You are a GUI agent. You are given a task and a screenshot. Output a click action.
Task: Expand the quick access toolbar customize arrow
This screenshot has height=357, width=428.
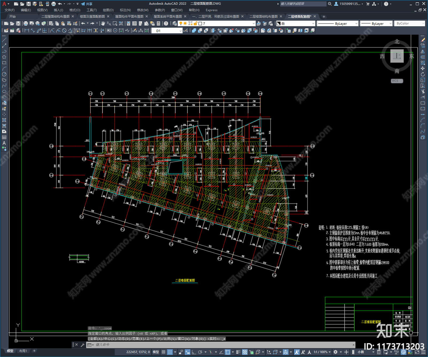click(x=78, y=4)
